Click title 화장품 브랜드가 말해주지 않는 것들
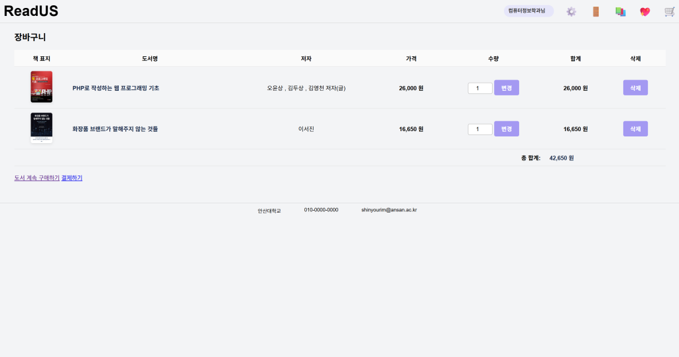This screenshot has width=679, height=357. (115, 129)
